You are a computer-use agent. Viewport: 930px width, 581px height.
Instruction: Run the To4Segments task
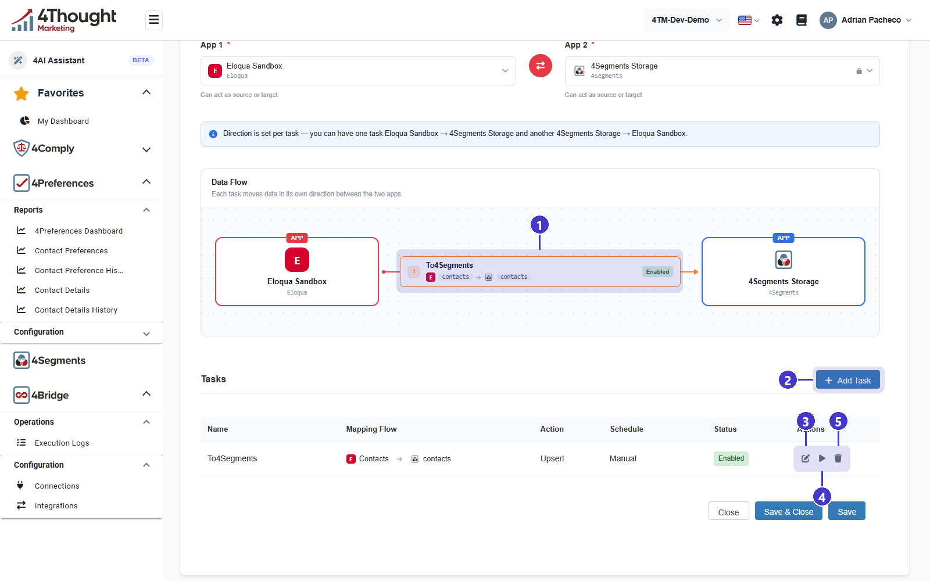point(822,458)
